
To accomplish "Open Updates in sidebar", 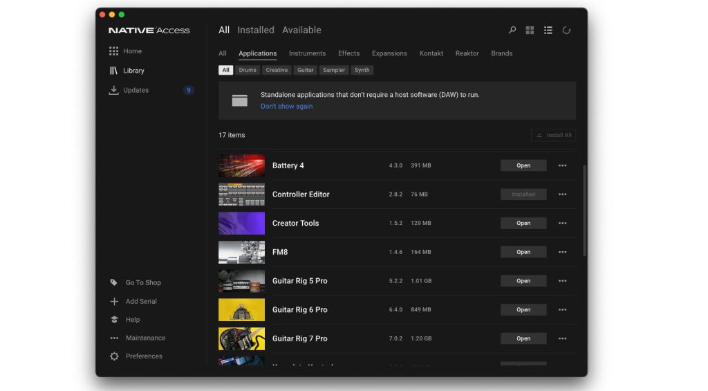I will tap(136, 90).
